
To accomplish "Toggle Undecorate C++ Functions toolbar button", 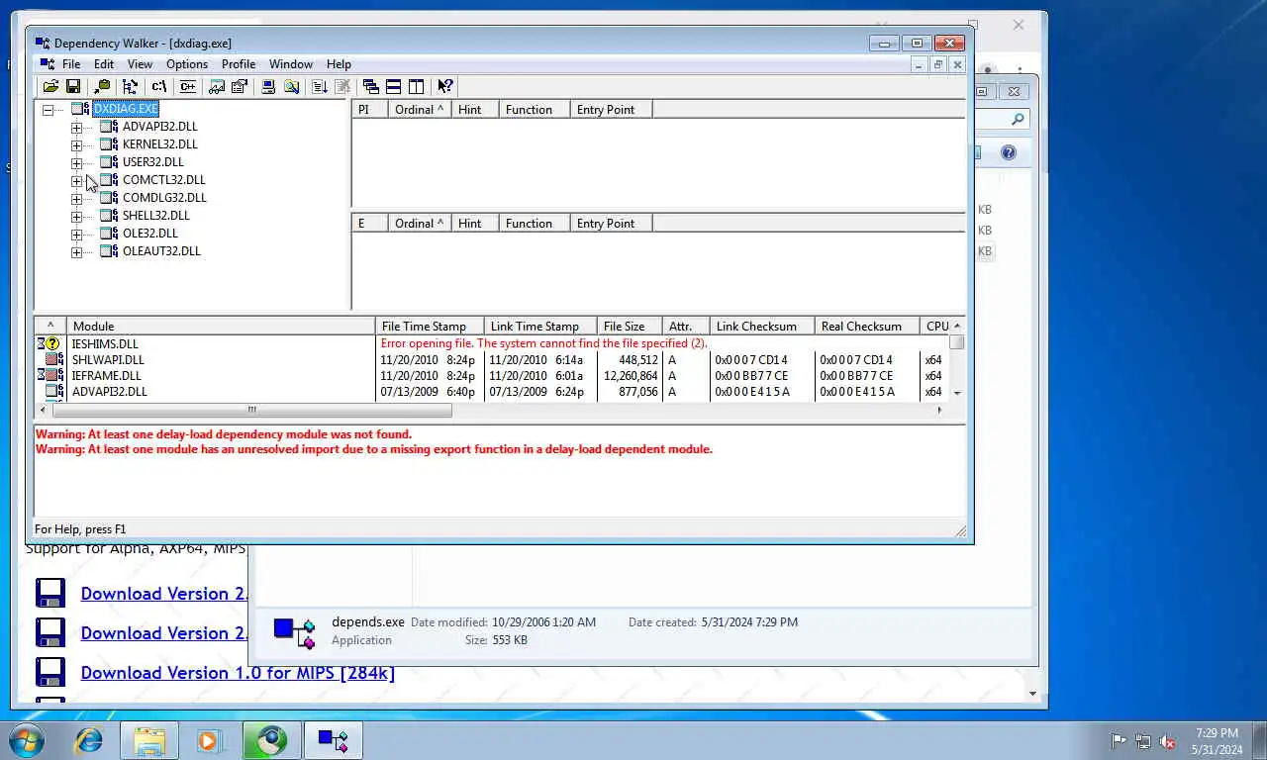I will [187, 87].
